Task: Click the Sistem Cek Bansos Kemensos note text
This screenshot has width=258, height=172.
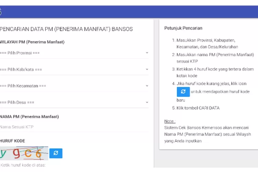Action: 208,134
